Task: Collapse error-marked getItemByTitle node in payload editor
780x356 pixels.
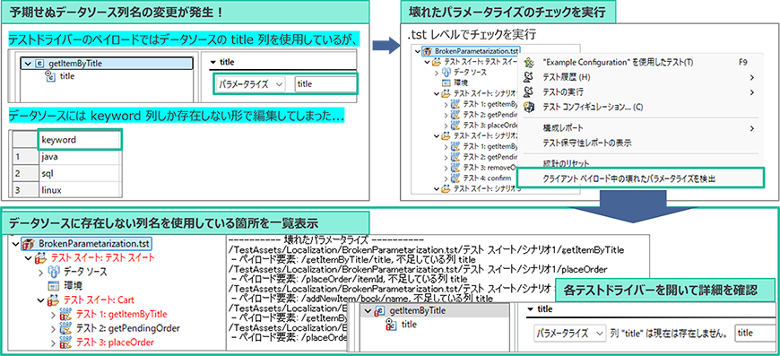Action: [368, 311]
